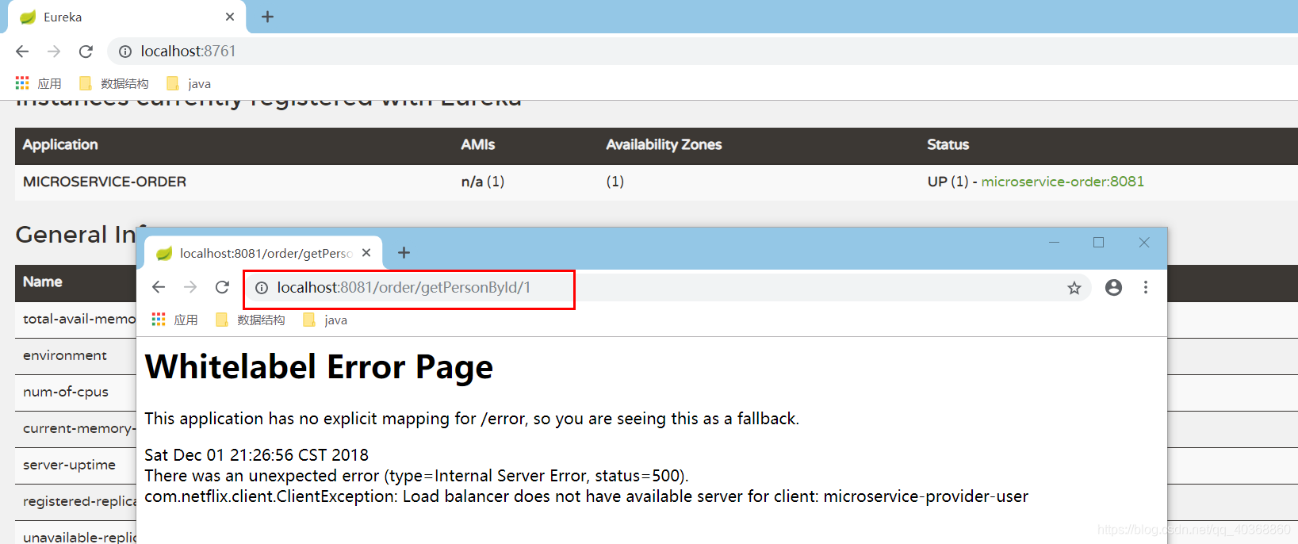Open a new tab in Eureka window

(268, 17)
